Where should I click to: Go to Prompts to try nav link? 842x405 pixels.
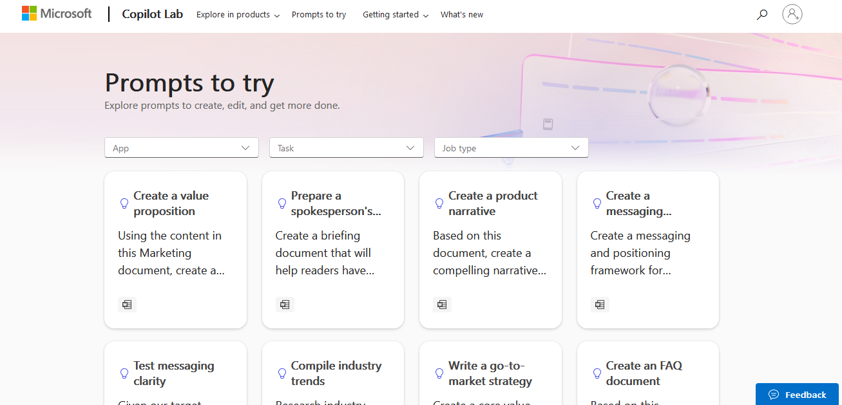(318, 15)
